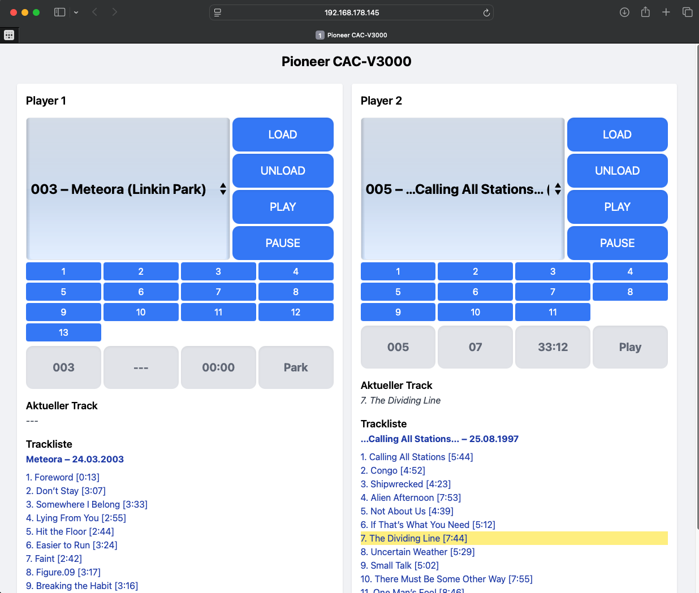The width and height of the screenshot is (699, 593).
Task: Open a new tab with plus icon
Action: [666, 12]
